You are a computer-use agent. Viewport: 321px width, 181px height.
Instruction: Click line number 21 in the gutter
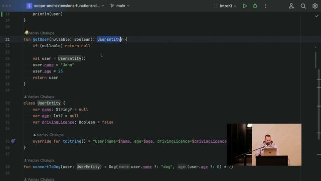(x=8, y=39)
